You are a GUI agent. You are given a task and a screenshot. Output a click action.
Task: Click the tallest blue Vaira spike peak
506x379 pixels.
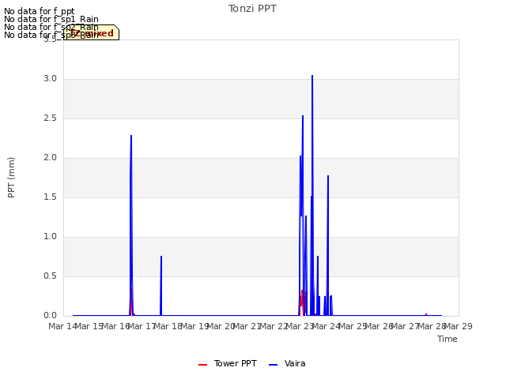[312, 76]
